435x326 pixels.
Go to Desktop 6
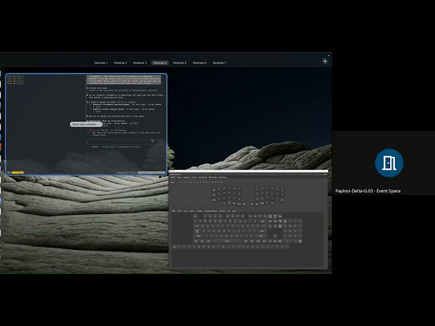(x=199, y=62)
